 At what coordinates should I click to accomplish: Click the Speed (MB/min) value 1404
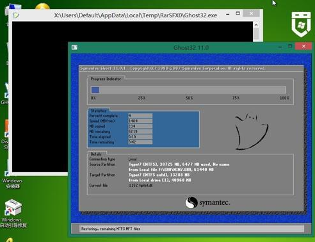pos(140,121)
